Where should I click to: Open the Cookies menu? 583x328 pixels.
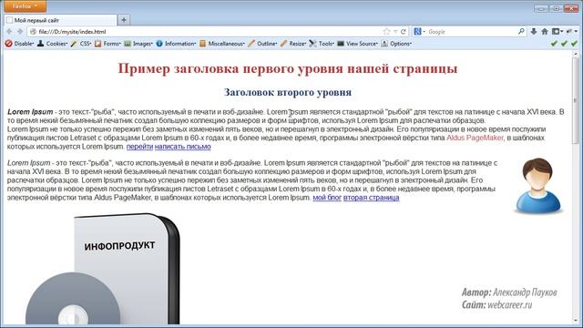coord(56,44)
